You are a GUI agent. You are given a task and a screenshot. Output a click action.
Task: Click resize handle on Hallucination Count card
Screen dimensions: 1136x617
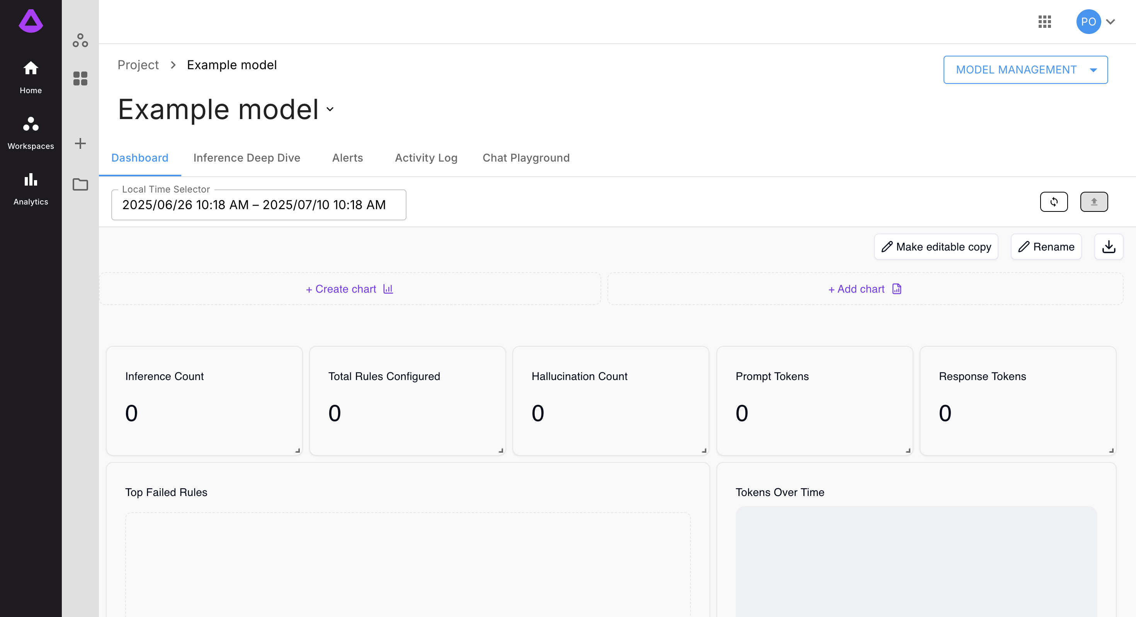coord(704,451)
